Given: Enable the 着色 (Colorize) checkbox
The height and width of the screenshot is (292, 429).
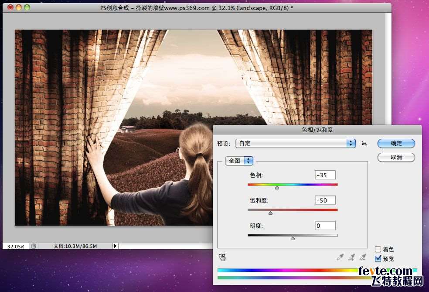Looking at the screenshot, I should pyautogui.click(x=378, y=249).
